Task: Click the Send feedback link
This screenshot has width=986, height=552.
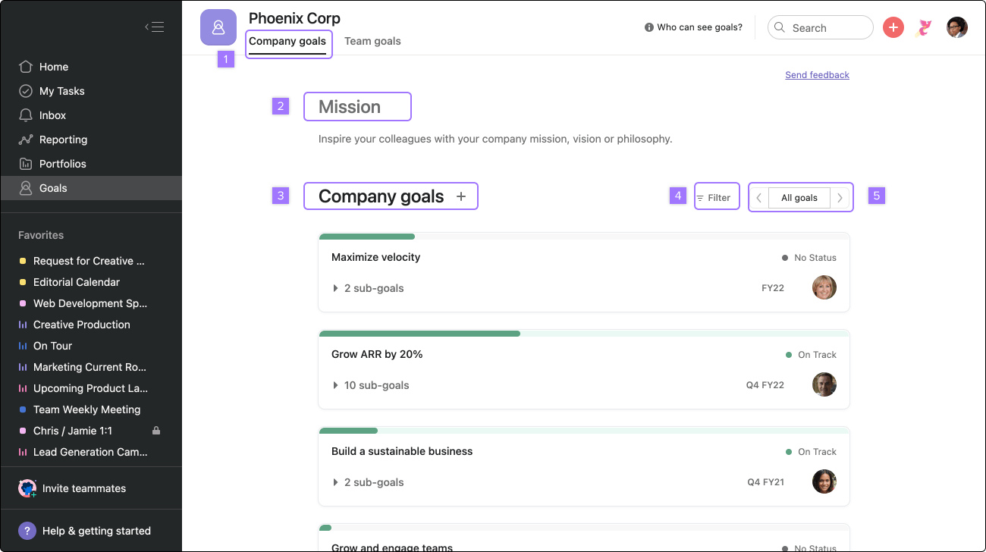Action: (x=817, y=75)
